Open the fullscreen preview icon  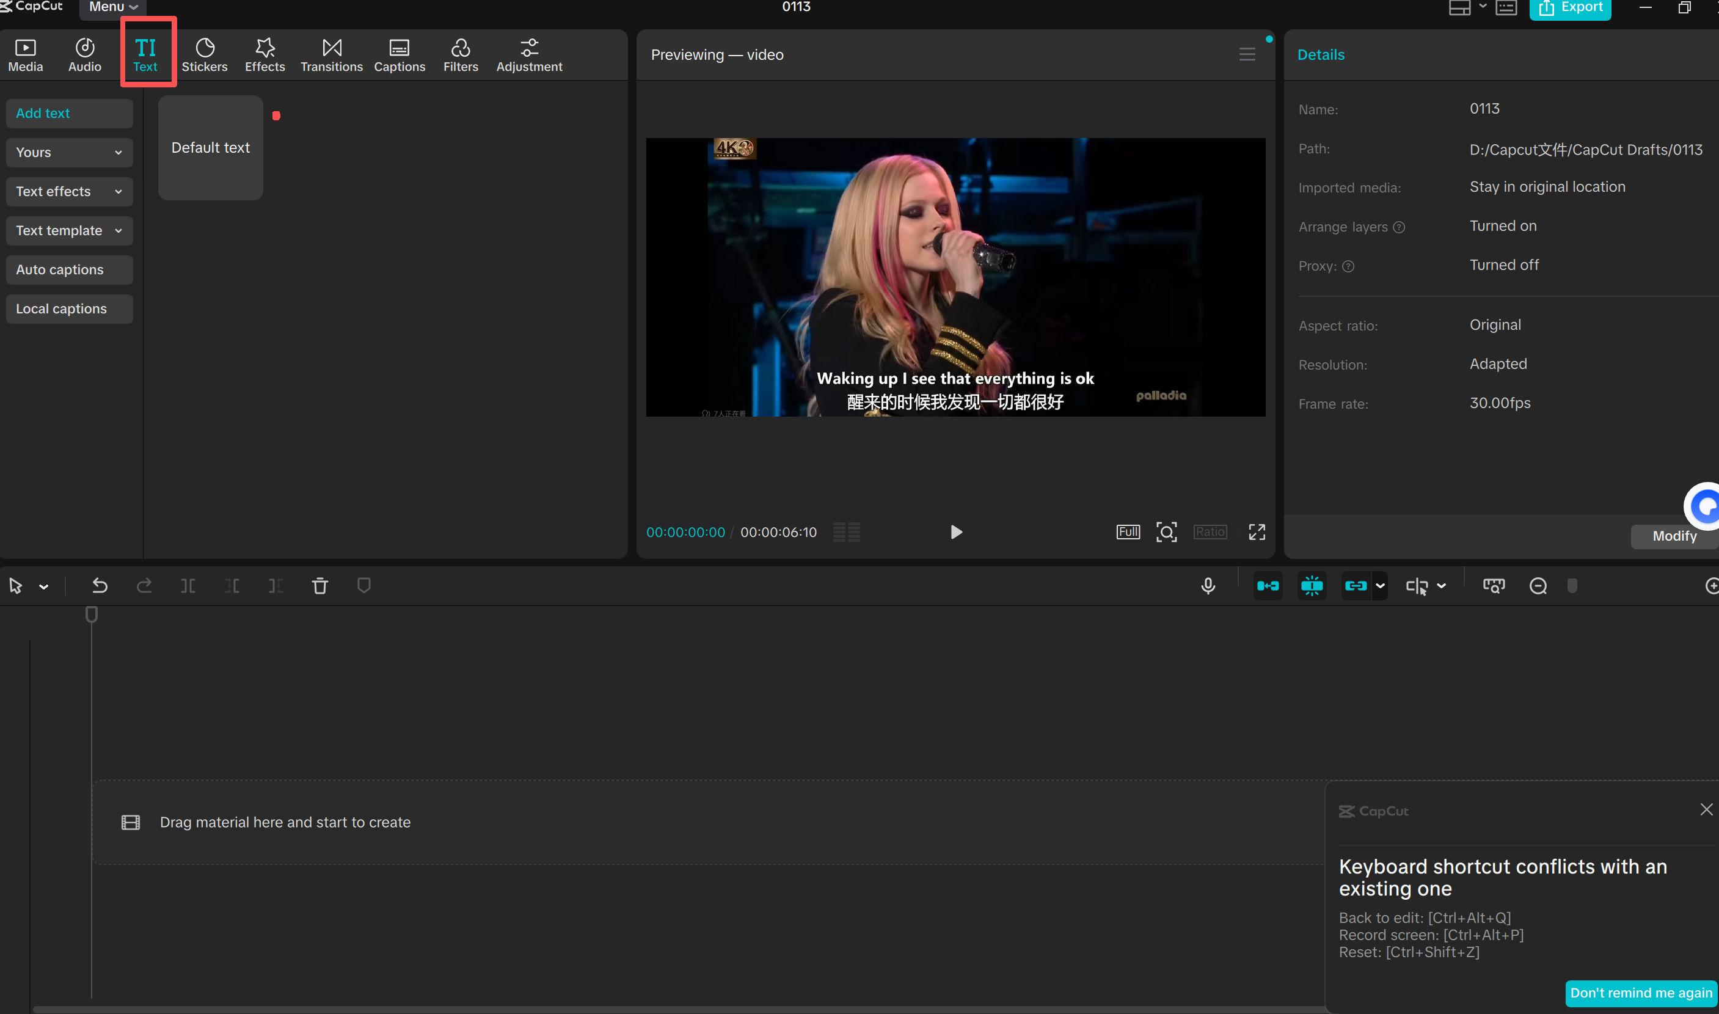pos(1257,531)
